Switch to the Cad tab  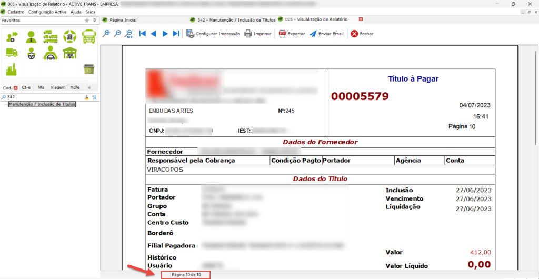tap(7, 87)
